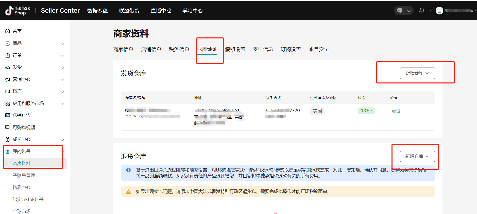This screenshot has width=477, height=214.
Task: Switch to the 税务信息 tab
Action: tap(179, 49)
